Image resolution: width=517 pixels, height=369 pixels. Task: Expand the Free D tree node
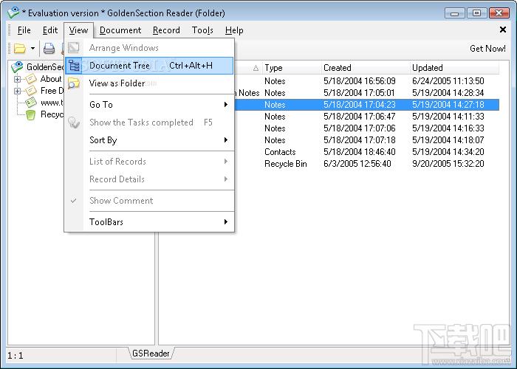(17, 91)
